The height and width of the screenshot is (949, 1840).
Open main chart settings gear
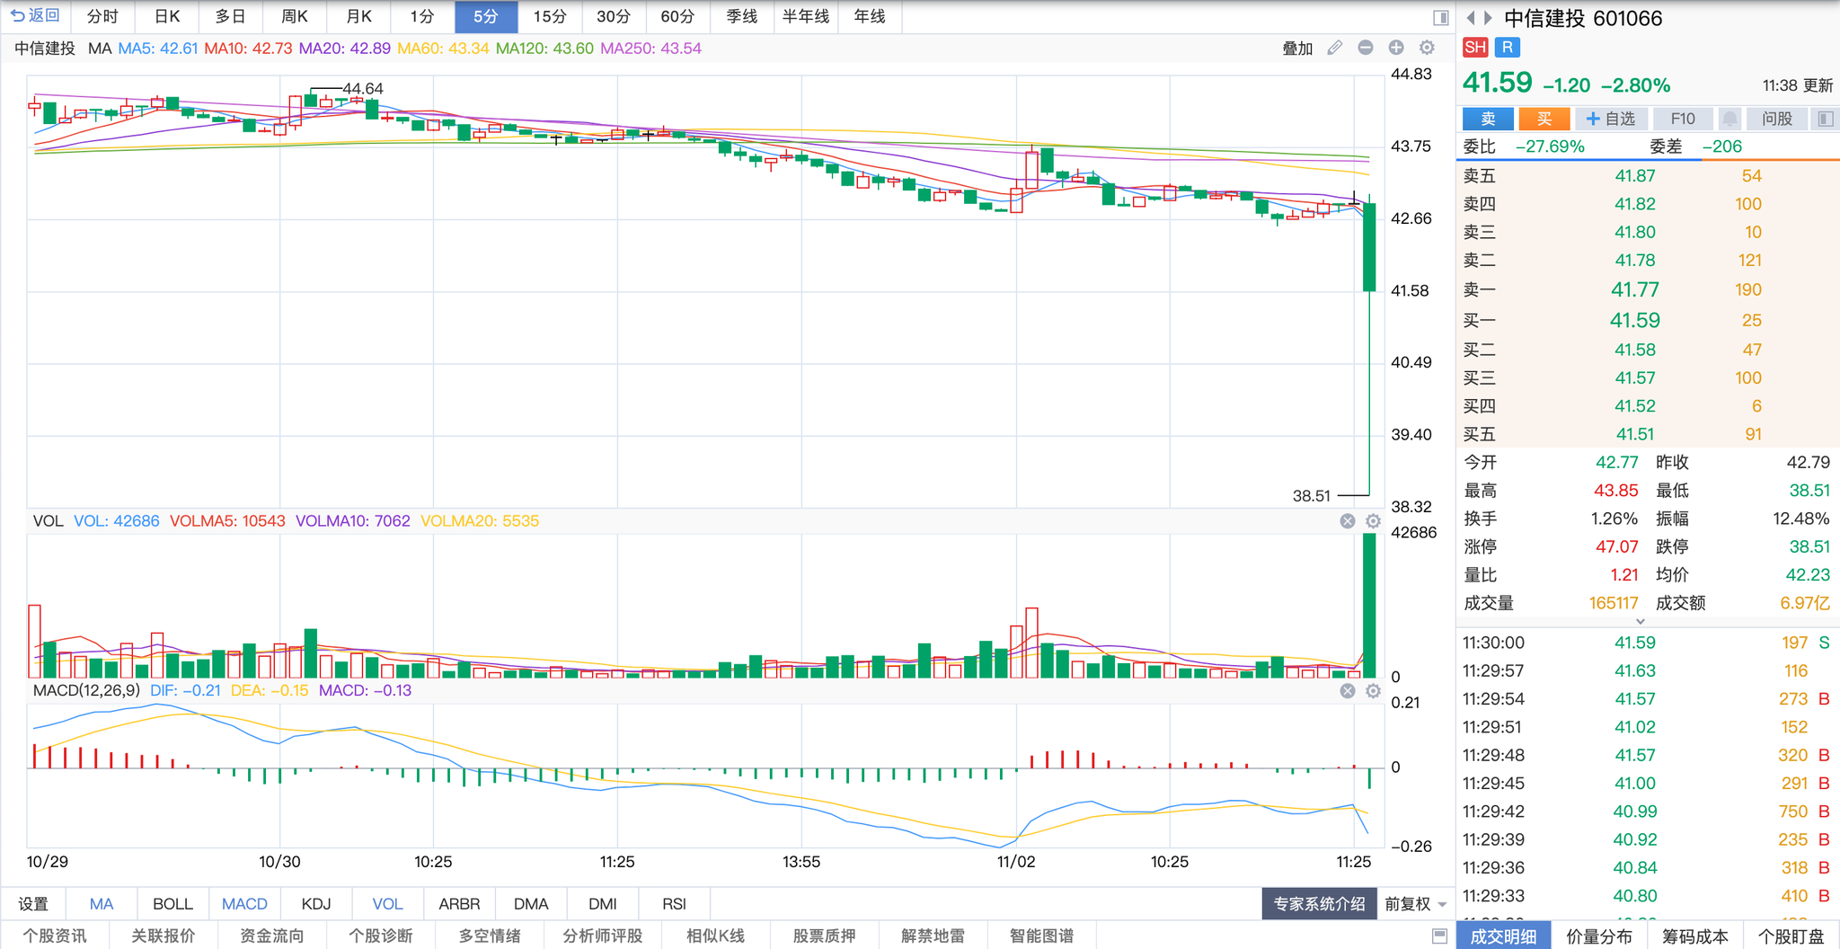pyautogui.click(x=1427, y=48)
